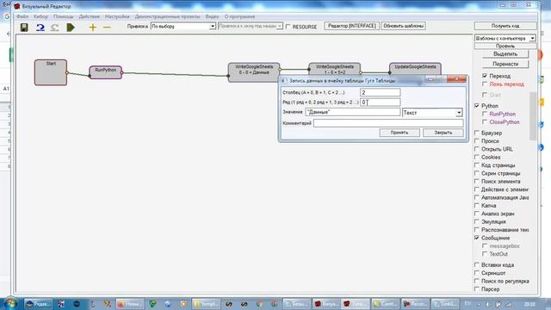Toggle the Переход checkbox
Viewport: 551px width, 310px height.
[x=485, y=76]
